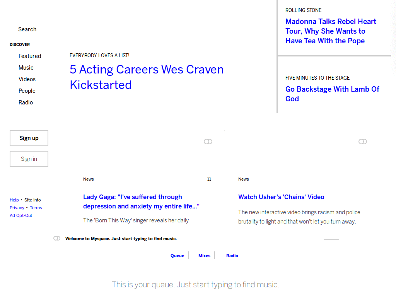Viewport: 396px width, 297px height.
Task: Click 'FIVE MINUTES TO THE STAGE' label
Action: [x=317, y=78]
